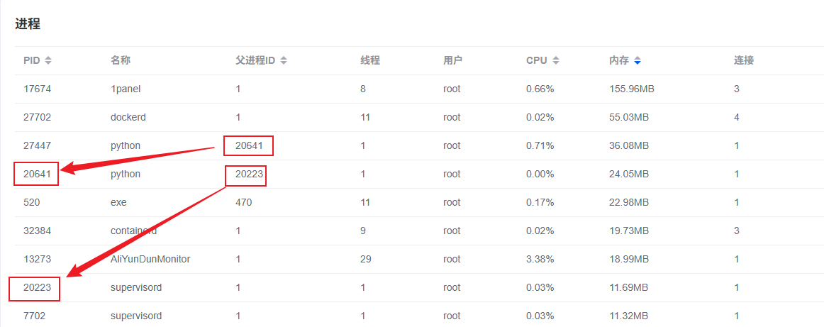
Task: Select the 用户 column header
Action: click(x=453, y=61)
